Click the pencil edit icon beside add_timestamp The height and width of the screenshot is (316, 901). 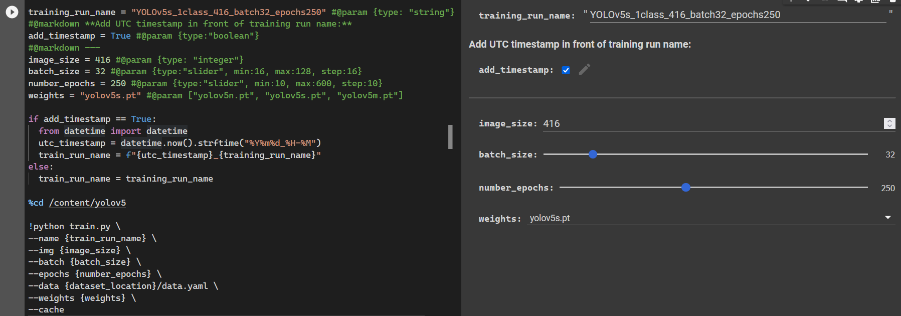(x=584, y=69)
